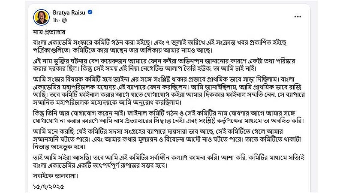The width and height of the screenshot is (343, 193).
Task: Click the paragraph beginning আমি মনে করছি
Action: coord(167,139)
